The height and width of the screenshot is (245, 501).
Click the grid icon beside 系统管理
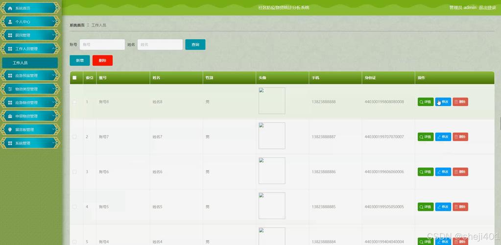click(10, 143)
